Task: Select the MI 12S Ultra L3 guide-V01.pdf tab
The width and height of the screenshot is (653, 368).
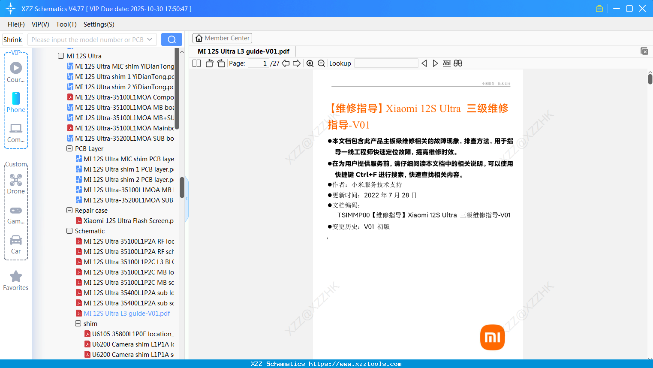Action: [243, 51]
